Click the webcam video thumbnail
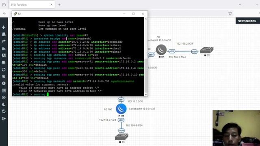Image resolution: width=260 pixels, height=146 pixels. click(x=236, y=128)
